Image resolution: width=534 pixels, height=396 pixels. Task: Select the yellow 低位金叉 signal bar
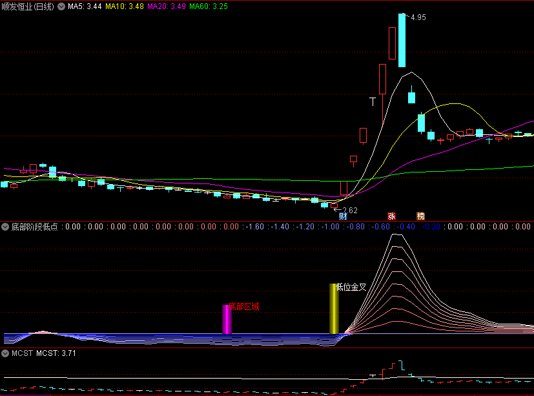[334, 309]
